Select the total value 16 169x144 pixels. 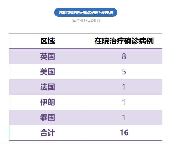tap(124, 133)
